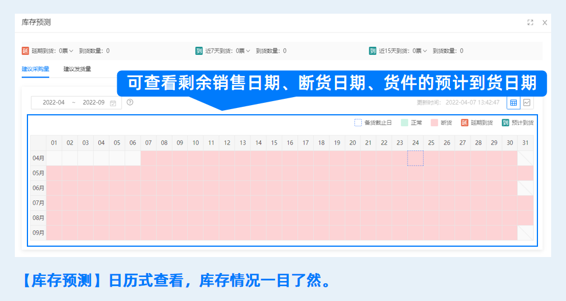Click row label 06月

coord(38,188)
